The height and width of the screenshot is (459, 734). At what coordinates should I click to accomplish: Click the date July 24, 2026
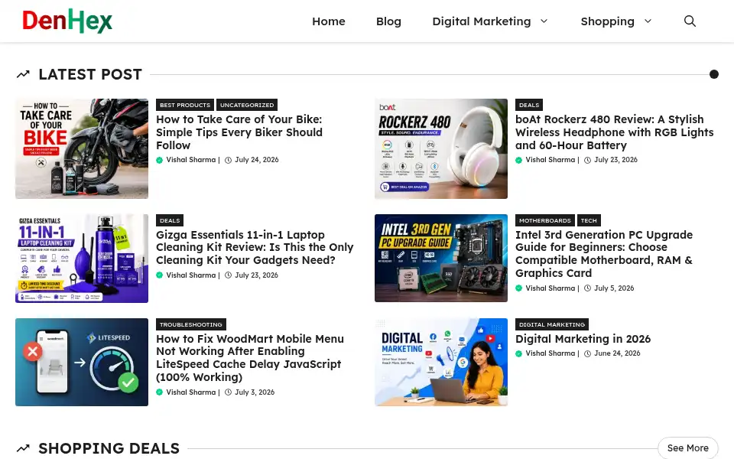[x=257, y=160]
